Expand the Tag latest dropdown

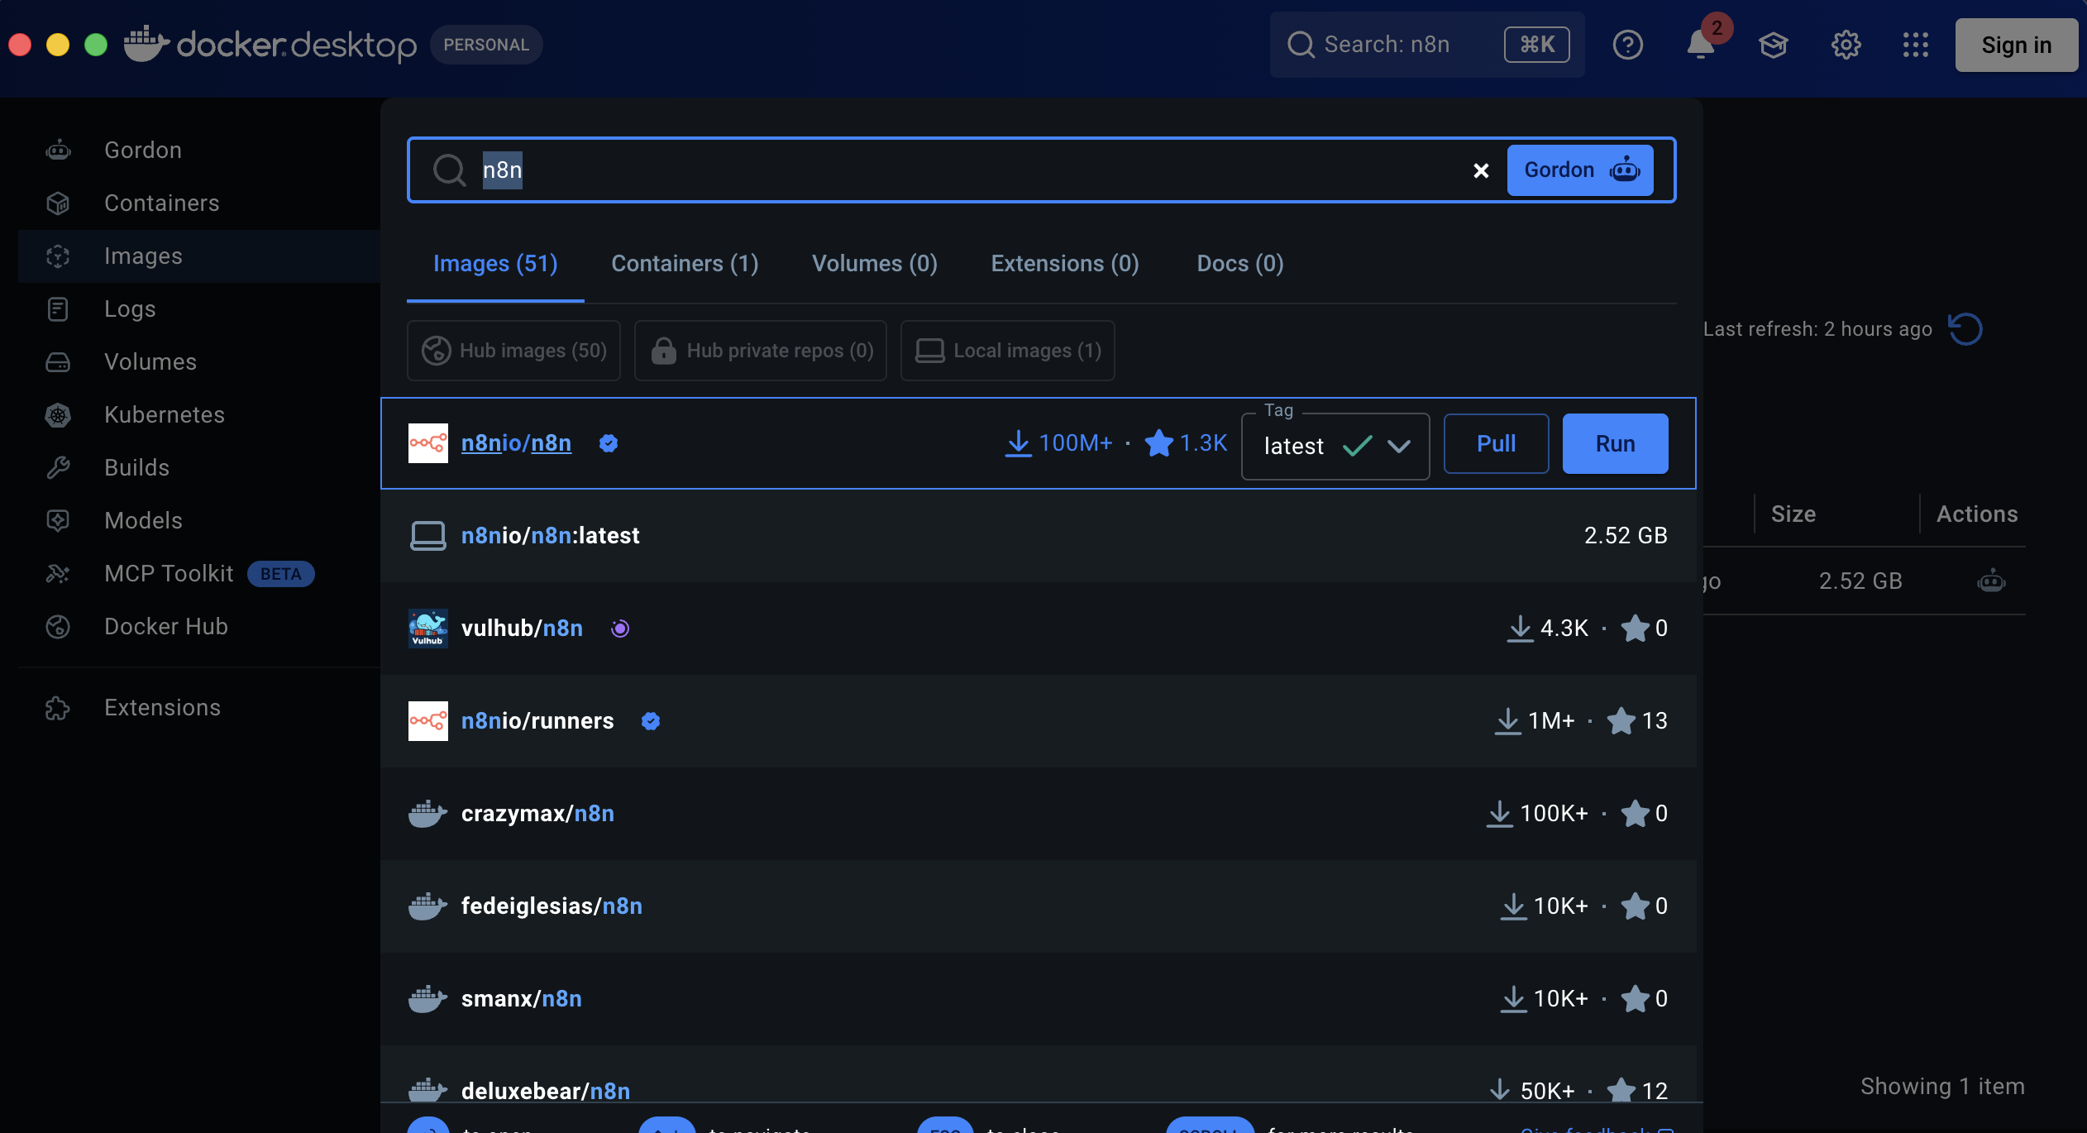(x=1335, y=447)
